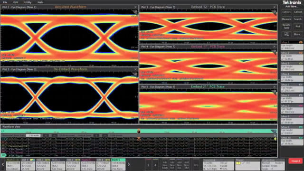Image resolution: width=304 pixels, height=171 pixels.
Task: Close Plot 2 eye diagram
Action: (x=135, y=69)
